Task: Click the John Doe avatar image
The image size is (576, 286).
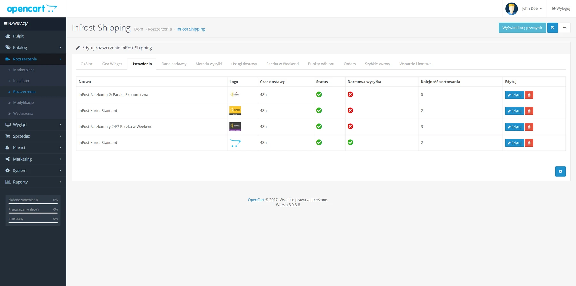Action: pyautogui.click(x=511, y=9)
